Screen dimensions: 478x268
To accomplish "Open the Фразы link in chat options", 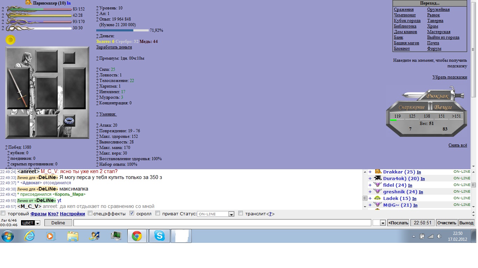I will tap(38, 214).
